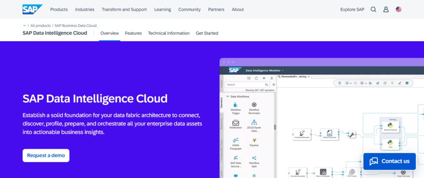This screenshot has height=178, width=424.
Task: Click the magnifier icon in operator search
Action: pos(266,85)
